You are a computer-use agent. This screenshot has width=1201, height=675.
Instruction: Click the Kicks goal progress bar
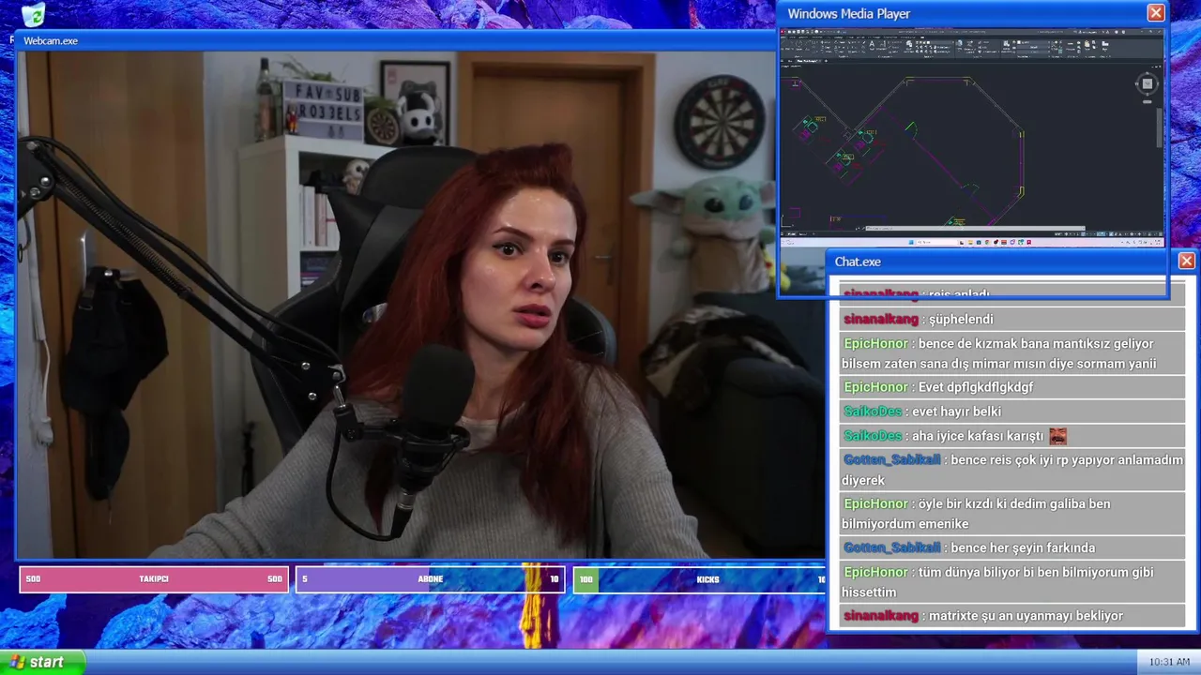[x=699, y=579]
